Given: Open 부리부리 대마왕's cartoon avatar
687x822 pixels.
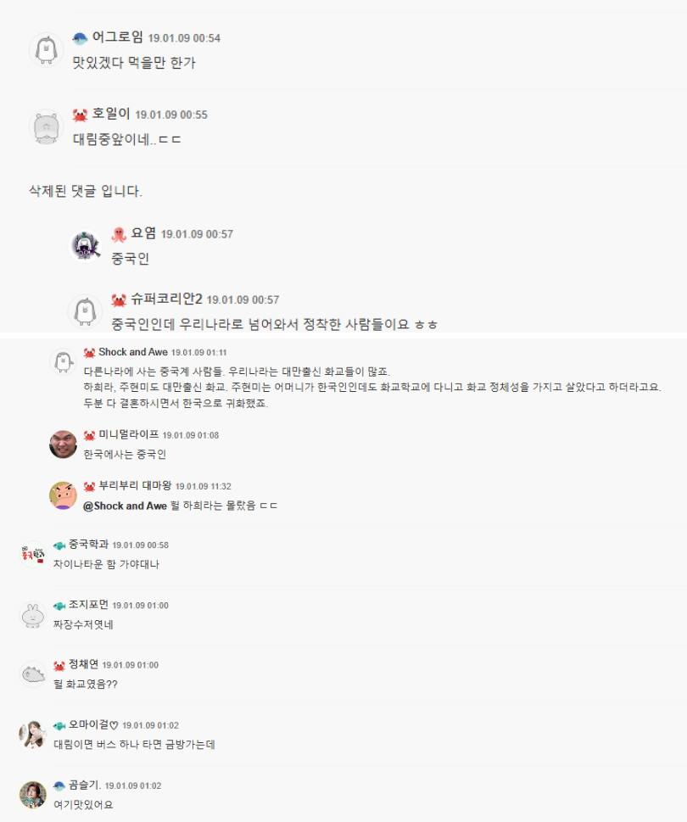Looking at the screenshot, I should [63, 495].
